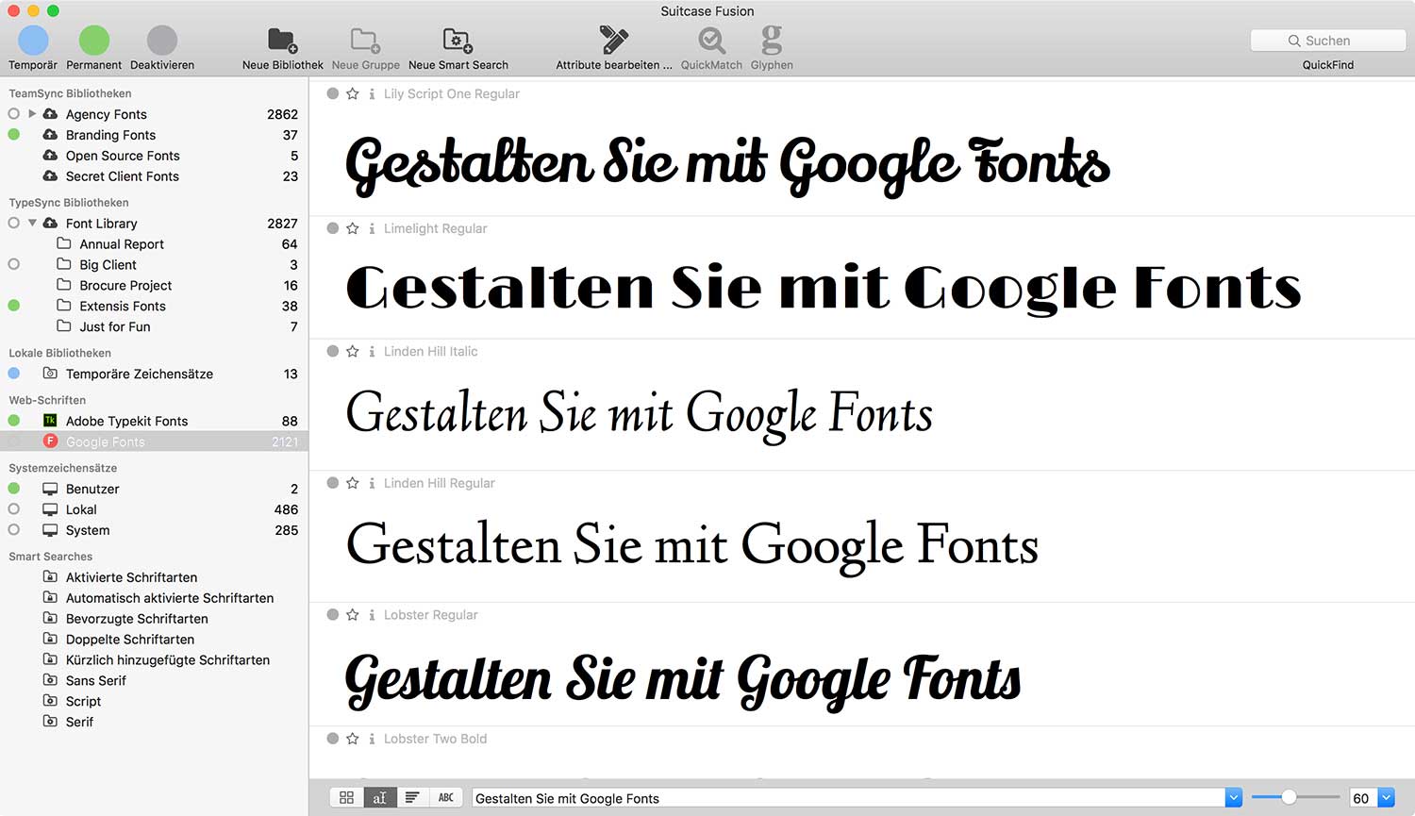Star the Linden Hill Regular font
The width and height of the screenshot is (1415, 816).
pyautogui.click(x=353, y=483)
